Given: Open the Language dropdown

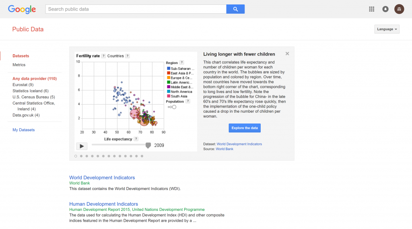Looking at the screenshot, I should click(387, 29).
